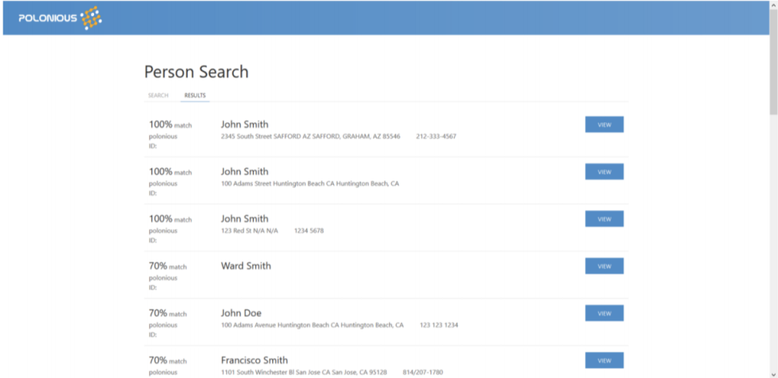Click the Francisco Smith name

click(x=254, y=360)
